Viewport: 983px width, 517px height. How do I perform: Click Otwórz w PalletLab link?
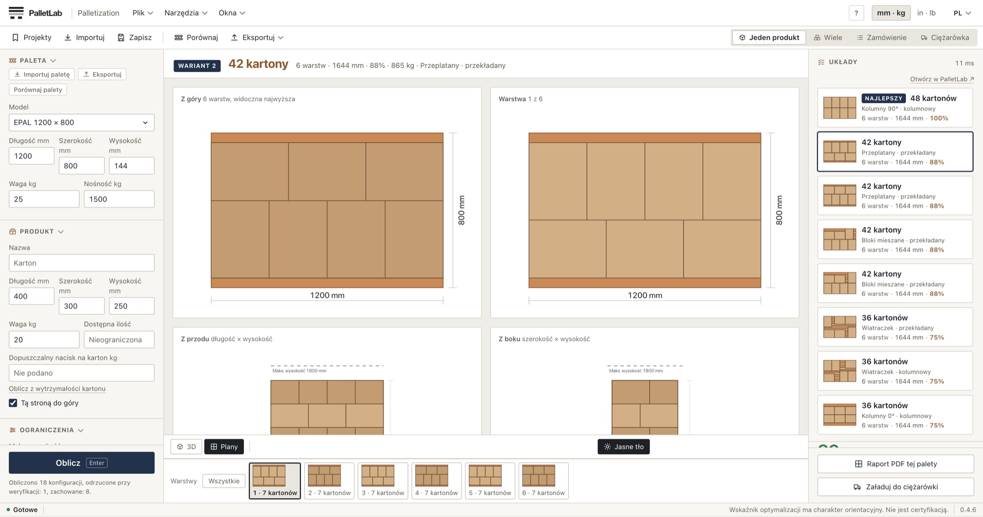click(x=942, y=79)
